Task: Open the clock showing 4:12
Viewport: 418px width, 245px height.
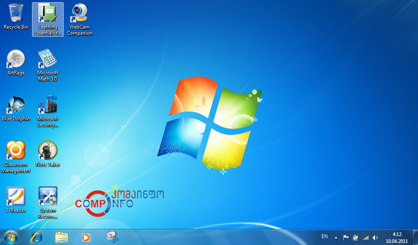Action: (x=397, y=238)
